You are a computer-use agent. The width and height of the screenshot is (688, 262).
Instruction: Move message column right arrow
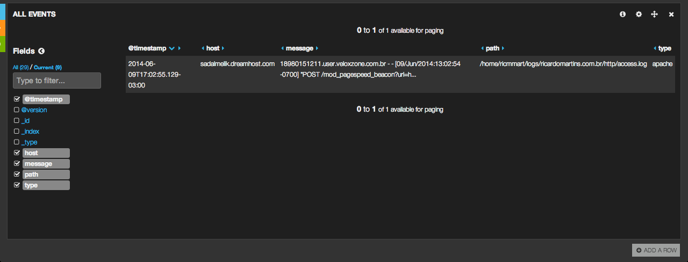pos(317,48)
